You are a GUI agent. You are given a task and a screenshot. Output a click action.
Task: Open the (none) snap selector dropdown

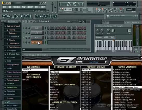pos(131,9)
